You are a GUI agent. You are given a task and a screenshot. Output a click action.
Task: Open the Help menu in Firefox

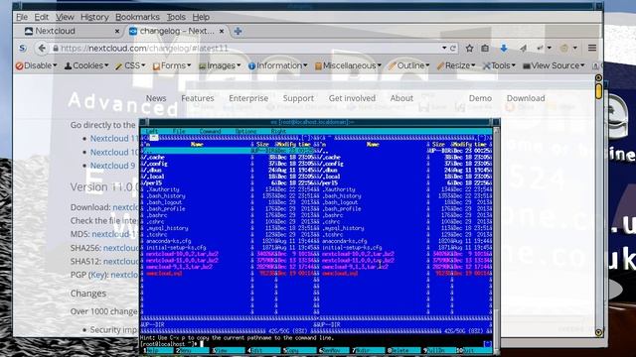[x=201, y=17]
